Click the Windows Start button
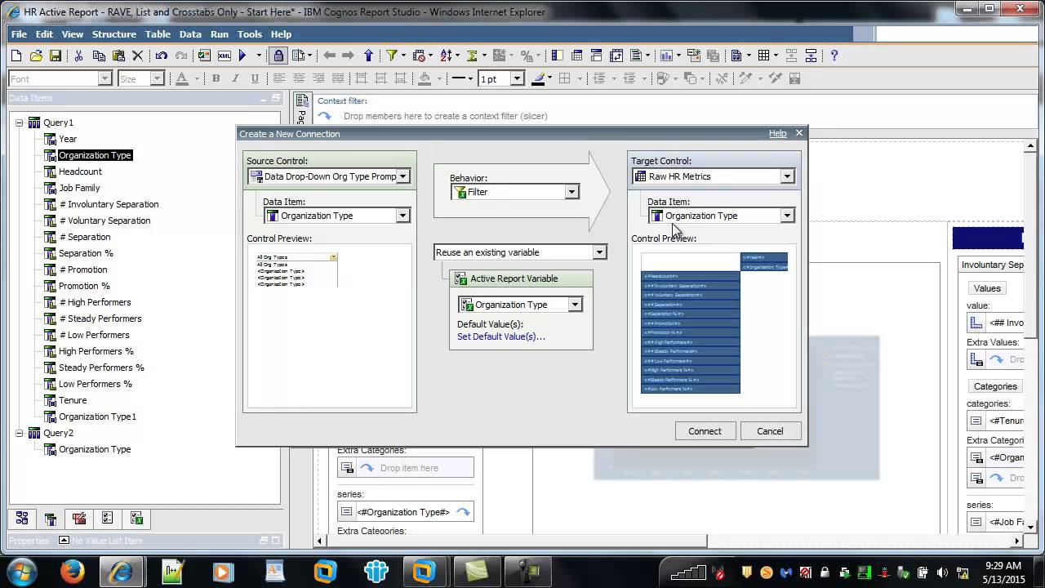Viewport: 1045px width, 588px height. [x=20, y=570]
